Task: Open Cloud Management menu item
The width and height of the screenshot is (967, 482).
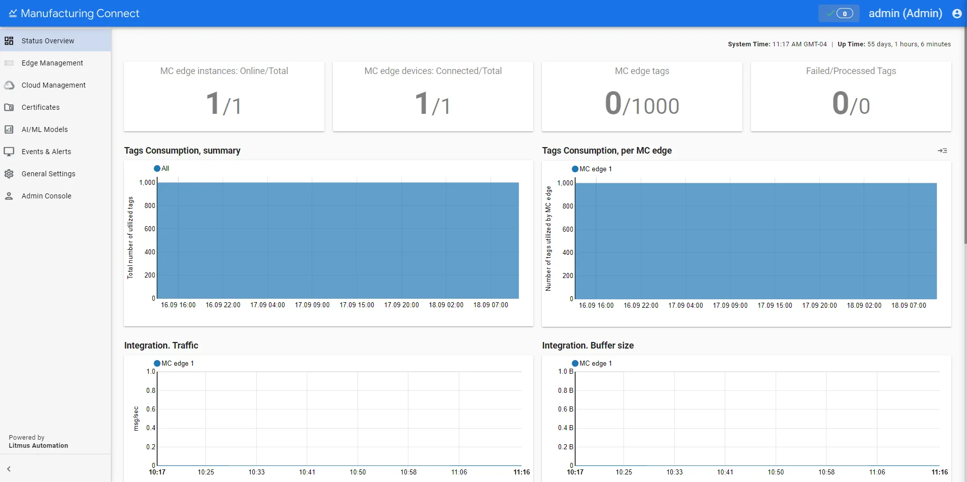Action: [x=55, y=85]
